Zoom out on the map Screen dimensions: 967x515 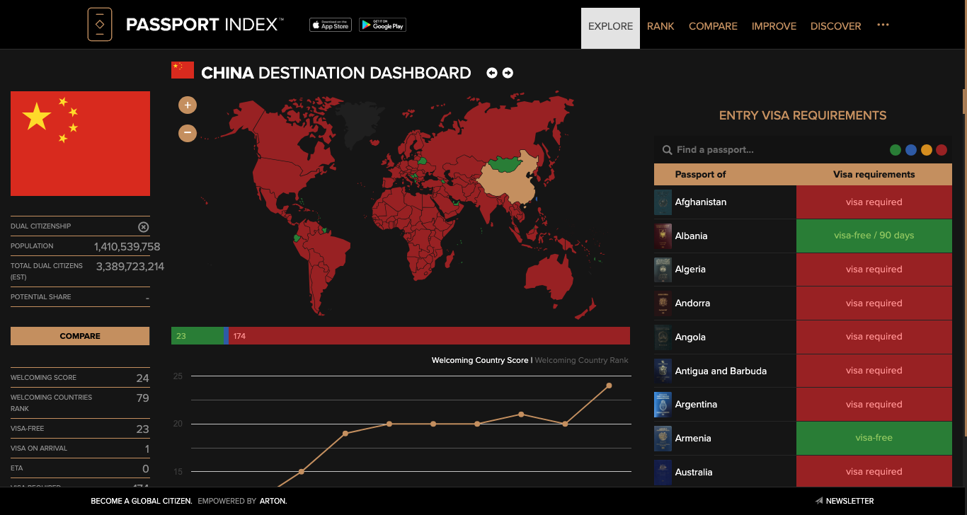click(x=188, y=132)
